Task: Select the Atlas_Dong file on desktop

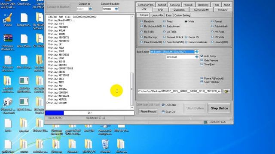Action: [24, 62]
